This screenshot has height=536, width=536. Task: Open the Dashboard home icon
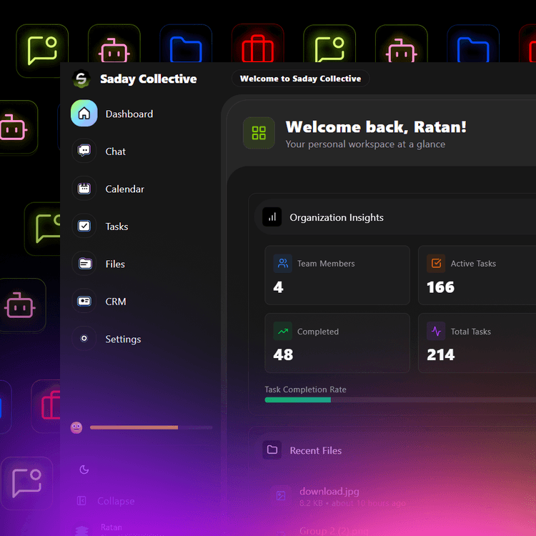pos(84,114)
